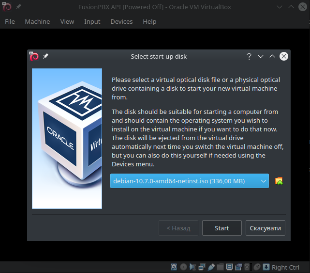Maximize the start-up disk dialog
This screenshot has height=273, width=310.
click(x=272, y=57)
